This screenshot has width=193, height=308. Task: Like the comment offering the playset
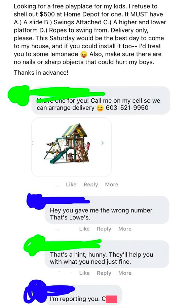(71, 184)
